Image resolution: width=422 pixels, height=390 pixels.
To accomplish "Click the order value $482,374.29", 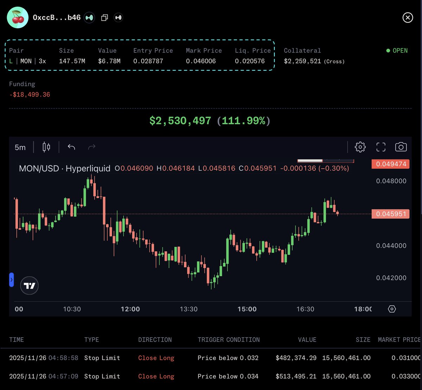I will [296, 358].
